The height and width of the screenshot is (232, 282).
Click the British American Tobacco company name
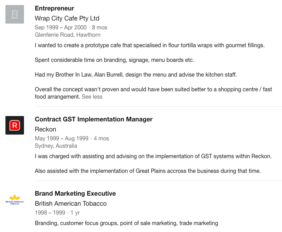click(x=71, y=204)
